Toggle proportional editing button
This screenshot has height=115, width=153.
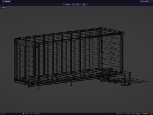click(x=84, y=4)
